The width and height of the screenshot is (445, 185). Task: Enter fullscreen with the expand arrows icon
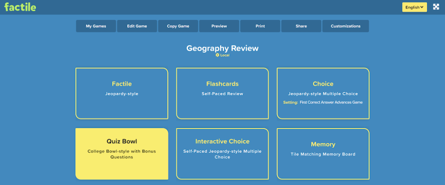(x=436, y=7)
